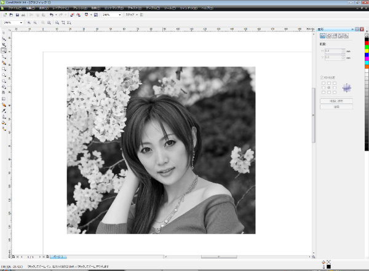Open the Rotate tab in Transformation docker

(329, 36)
